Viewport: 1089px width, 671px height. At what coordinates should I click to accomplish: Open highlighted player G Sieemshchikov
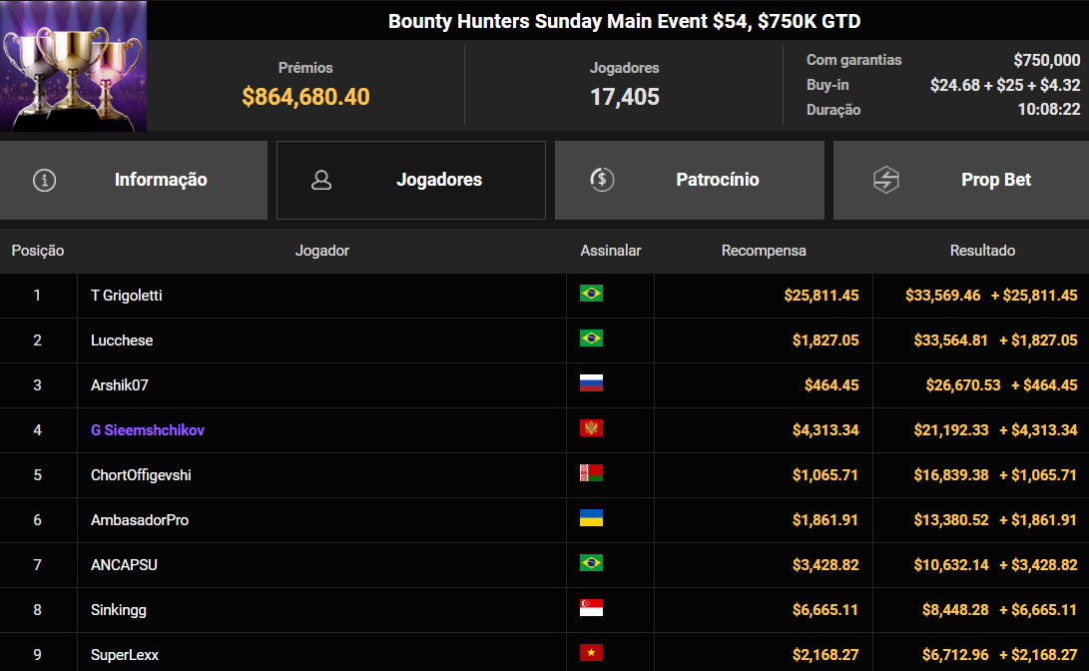tap(148, 430)
